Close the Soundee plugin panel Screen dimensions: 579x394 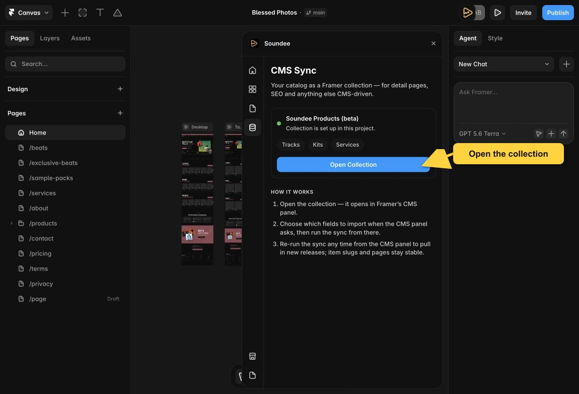coord(433,43)
